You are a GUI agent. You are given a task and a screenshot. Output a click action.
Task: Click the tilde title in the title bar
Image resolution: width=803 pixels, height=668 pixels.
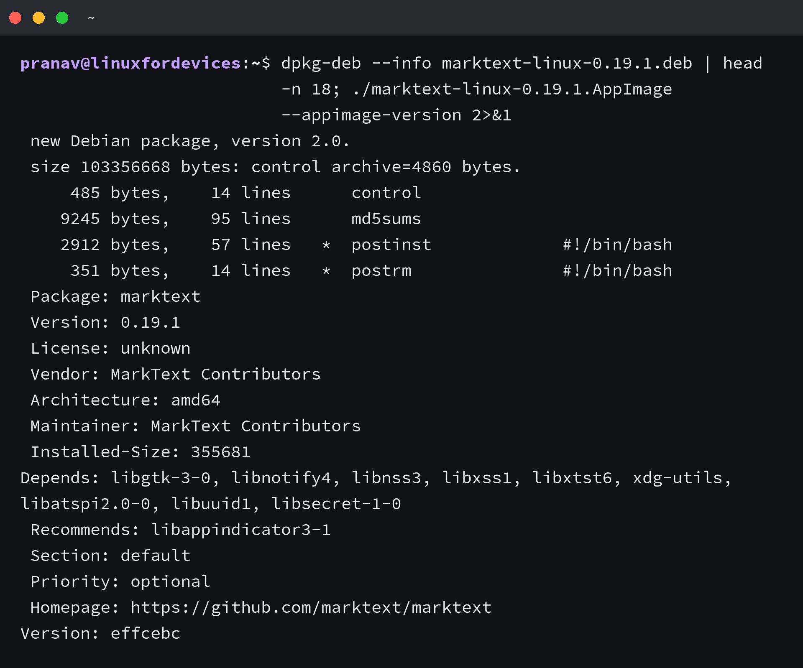click(x=91, y=18)
